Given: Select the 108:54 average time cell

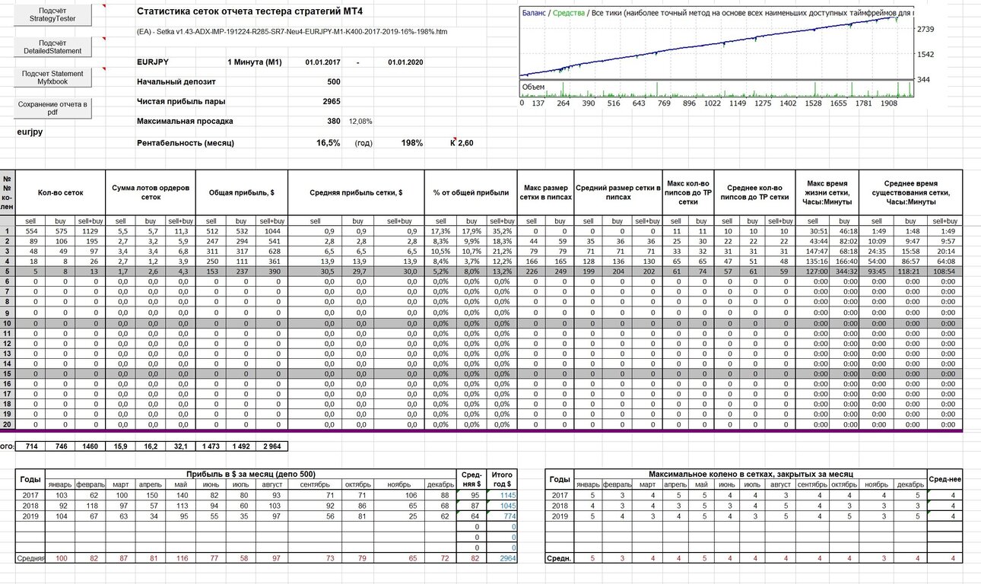Looking at the screenshot, I should (946, 271).
